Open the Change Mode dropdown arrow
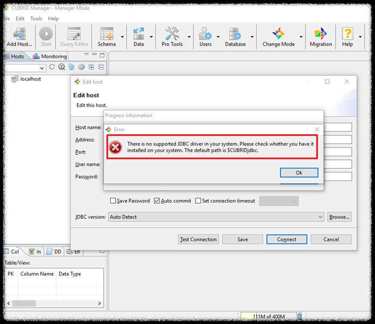The height and width of the screenshot is (324, 375). click(x=301, y=37)
